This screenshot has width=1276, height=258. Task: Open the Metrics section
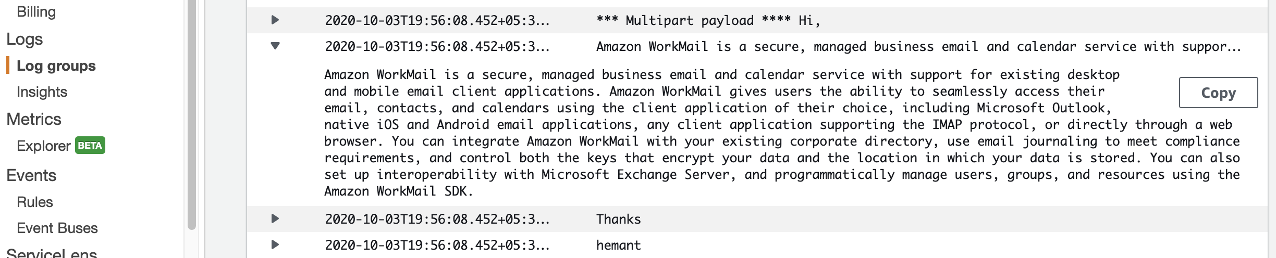click(x=34, y=119)
